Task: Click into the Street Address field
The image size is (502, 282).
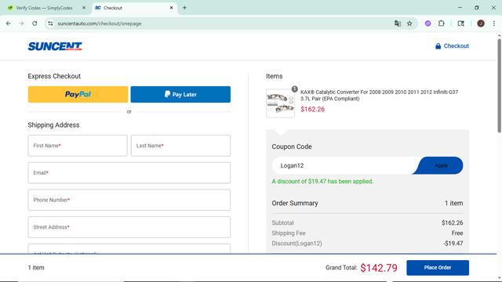Action: [x=129, y=227]
